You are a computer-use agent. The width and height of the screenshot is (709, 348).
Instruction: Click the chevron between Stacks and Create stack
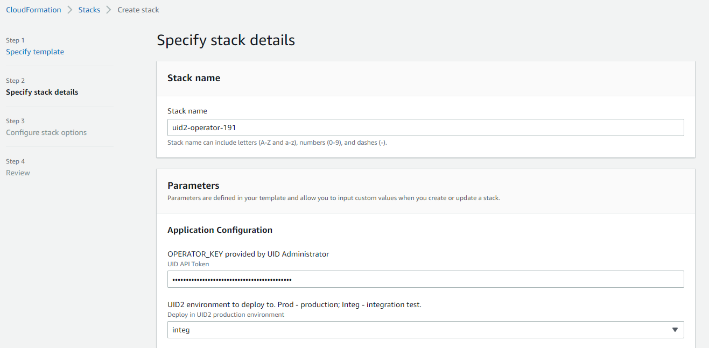click(x=108, y=9)
